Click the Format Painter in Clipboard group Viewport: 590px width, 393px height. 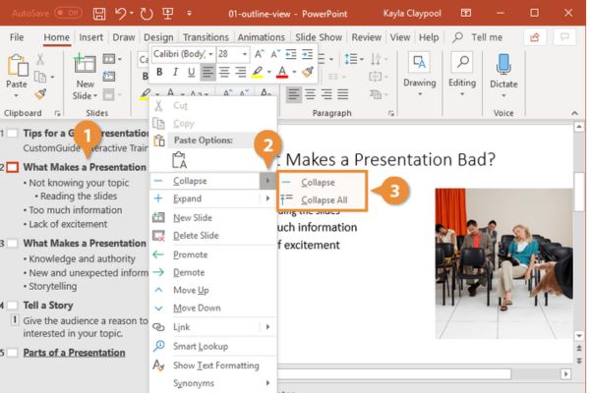click(40, 94)
